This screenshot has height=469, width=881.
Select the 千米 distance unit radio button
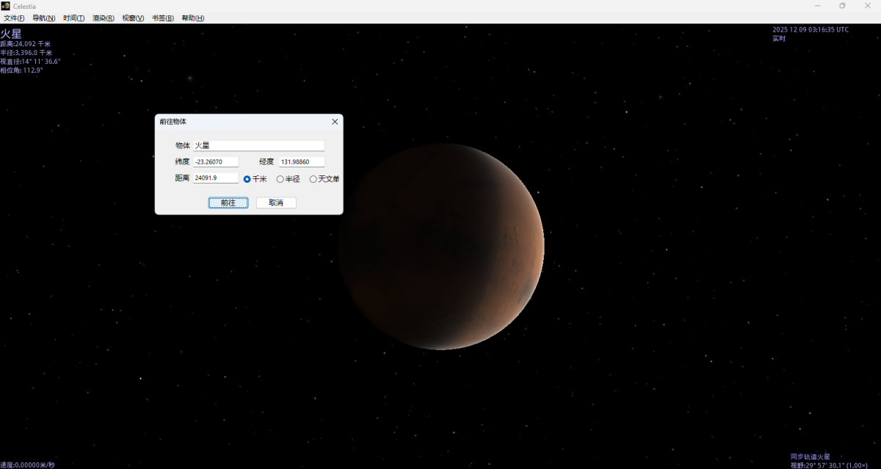point(247,179)
